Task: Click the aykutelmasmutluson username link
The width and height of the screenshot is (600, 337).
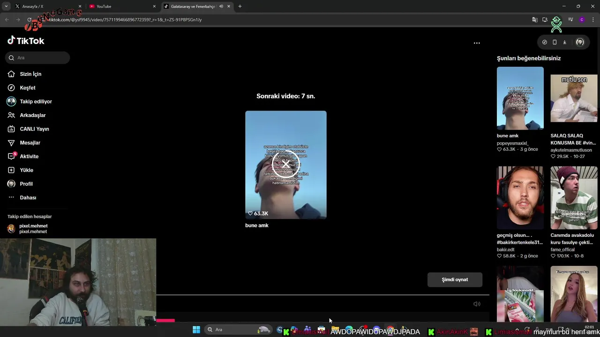Action: pyautogui.click(x=571, y=150)
